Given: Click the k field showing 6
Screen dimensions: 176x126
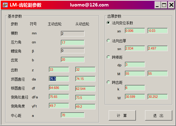Looking at the screenshot, I should [x=135, y=88].
